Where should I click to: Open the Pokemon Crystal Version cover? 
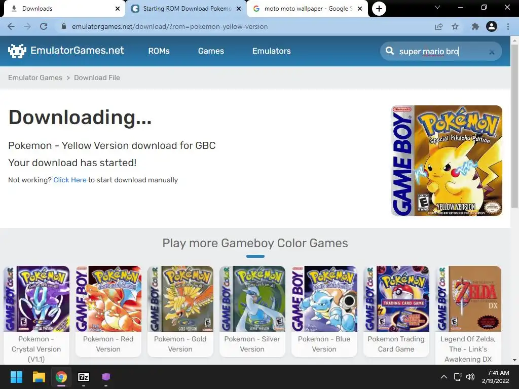pyautogui.click(x=36, y=299)
